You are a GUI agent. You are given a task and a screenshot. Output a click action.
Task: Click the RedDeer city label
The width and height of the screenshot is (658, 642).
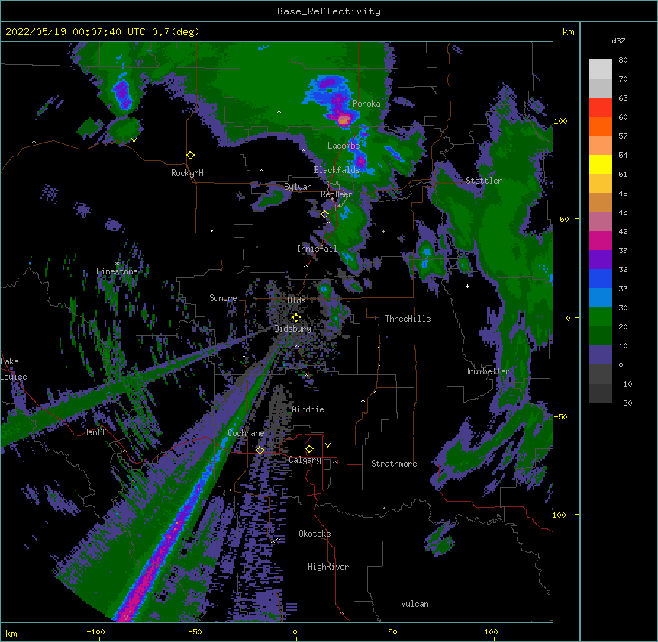click(x=337, y=194)
